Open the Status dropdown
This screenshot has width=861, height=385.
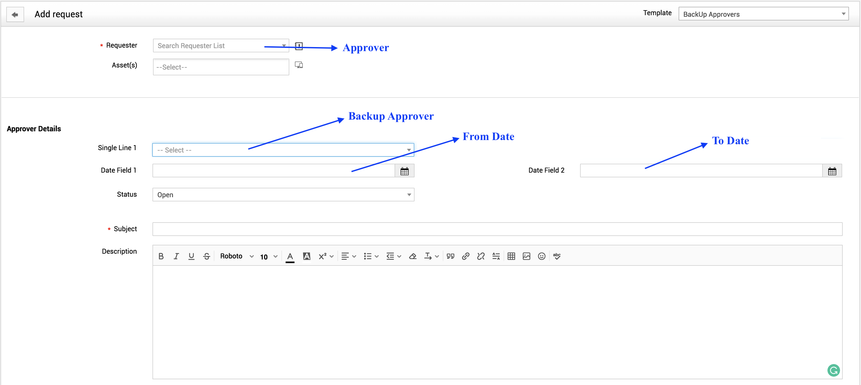tap(283, 195)
